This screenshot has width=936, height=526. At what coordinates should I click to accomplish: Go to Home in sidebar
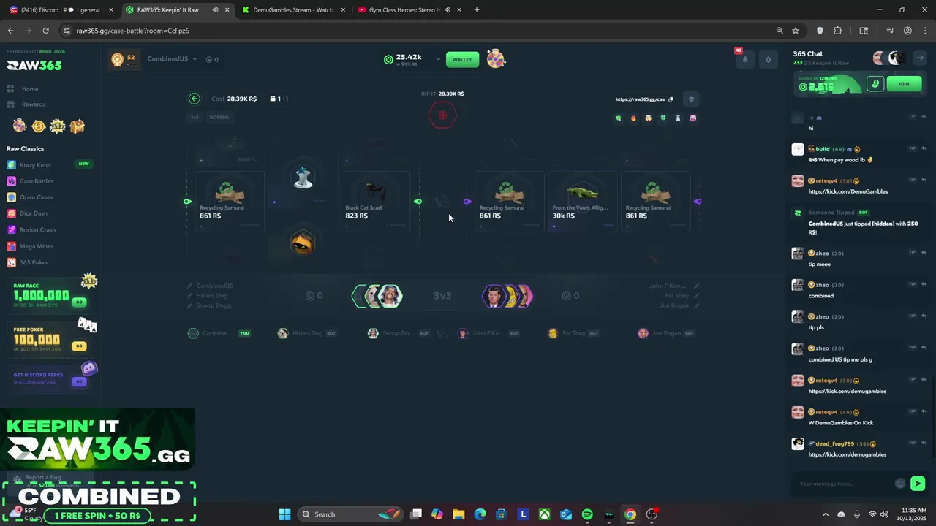coord(29,89)
